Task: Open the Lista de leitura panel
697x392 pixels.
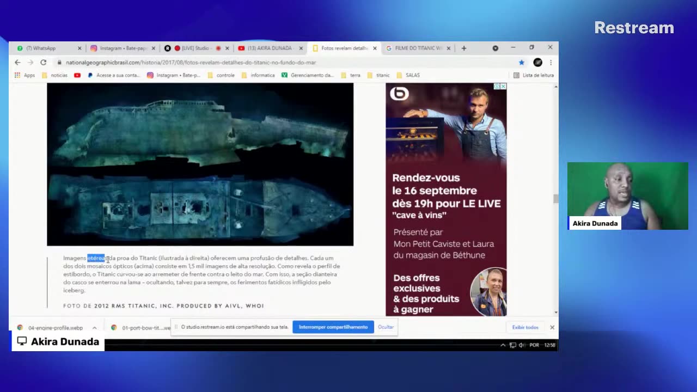Action: click(x=534, y=75)
